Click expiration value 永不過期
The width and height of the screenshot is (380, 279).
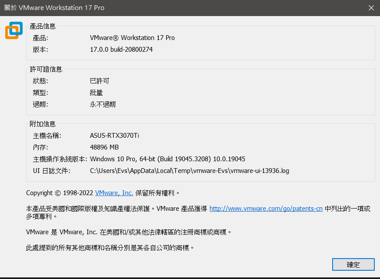pos(103,104)
